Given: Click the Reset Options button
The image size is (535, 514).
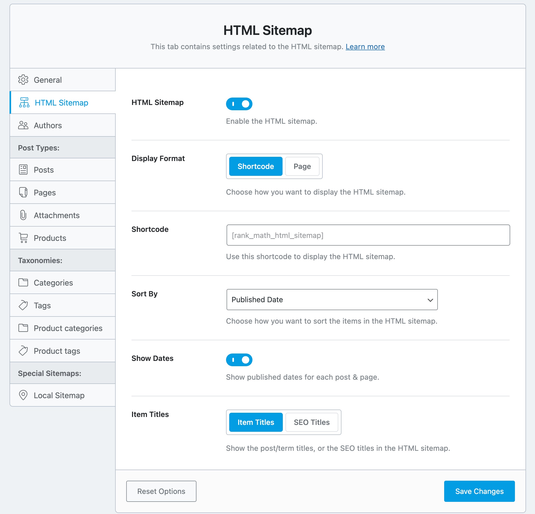Looking at the screenshot, I should coord(161,490).
